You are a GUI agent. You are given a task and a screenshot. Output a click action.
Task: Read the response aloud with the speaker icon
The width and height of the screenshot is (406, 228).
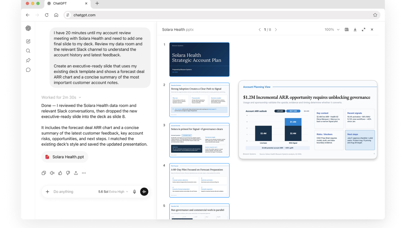(52, 173)
